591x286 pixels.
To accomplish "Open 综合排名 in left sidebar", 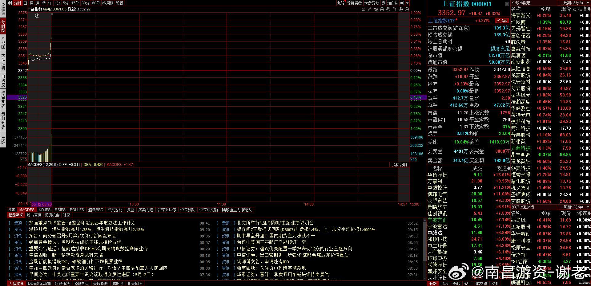I will [3, 99].
